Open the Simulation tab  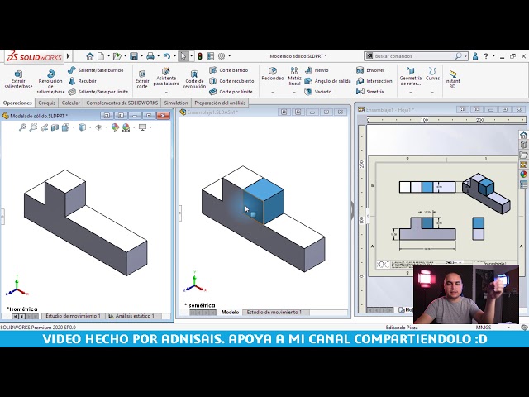(x=176, y=103)
